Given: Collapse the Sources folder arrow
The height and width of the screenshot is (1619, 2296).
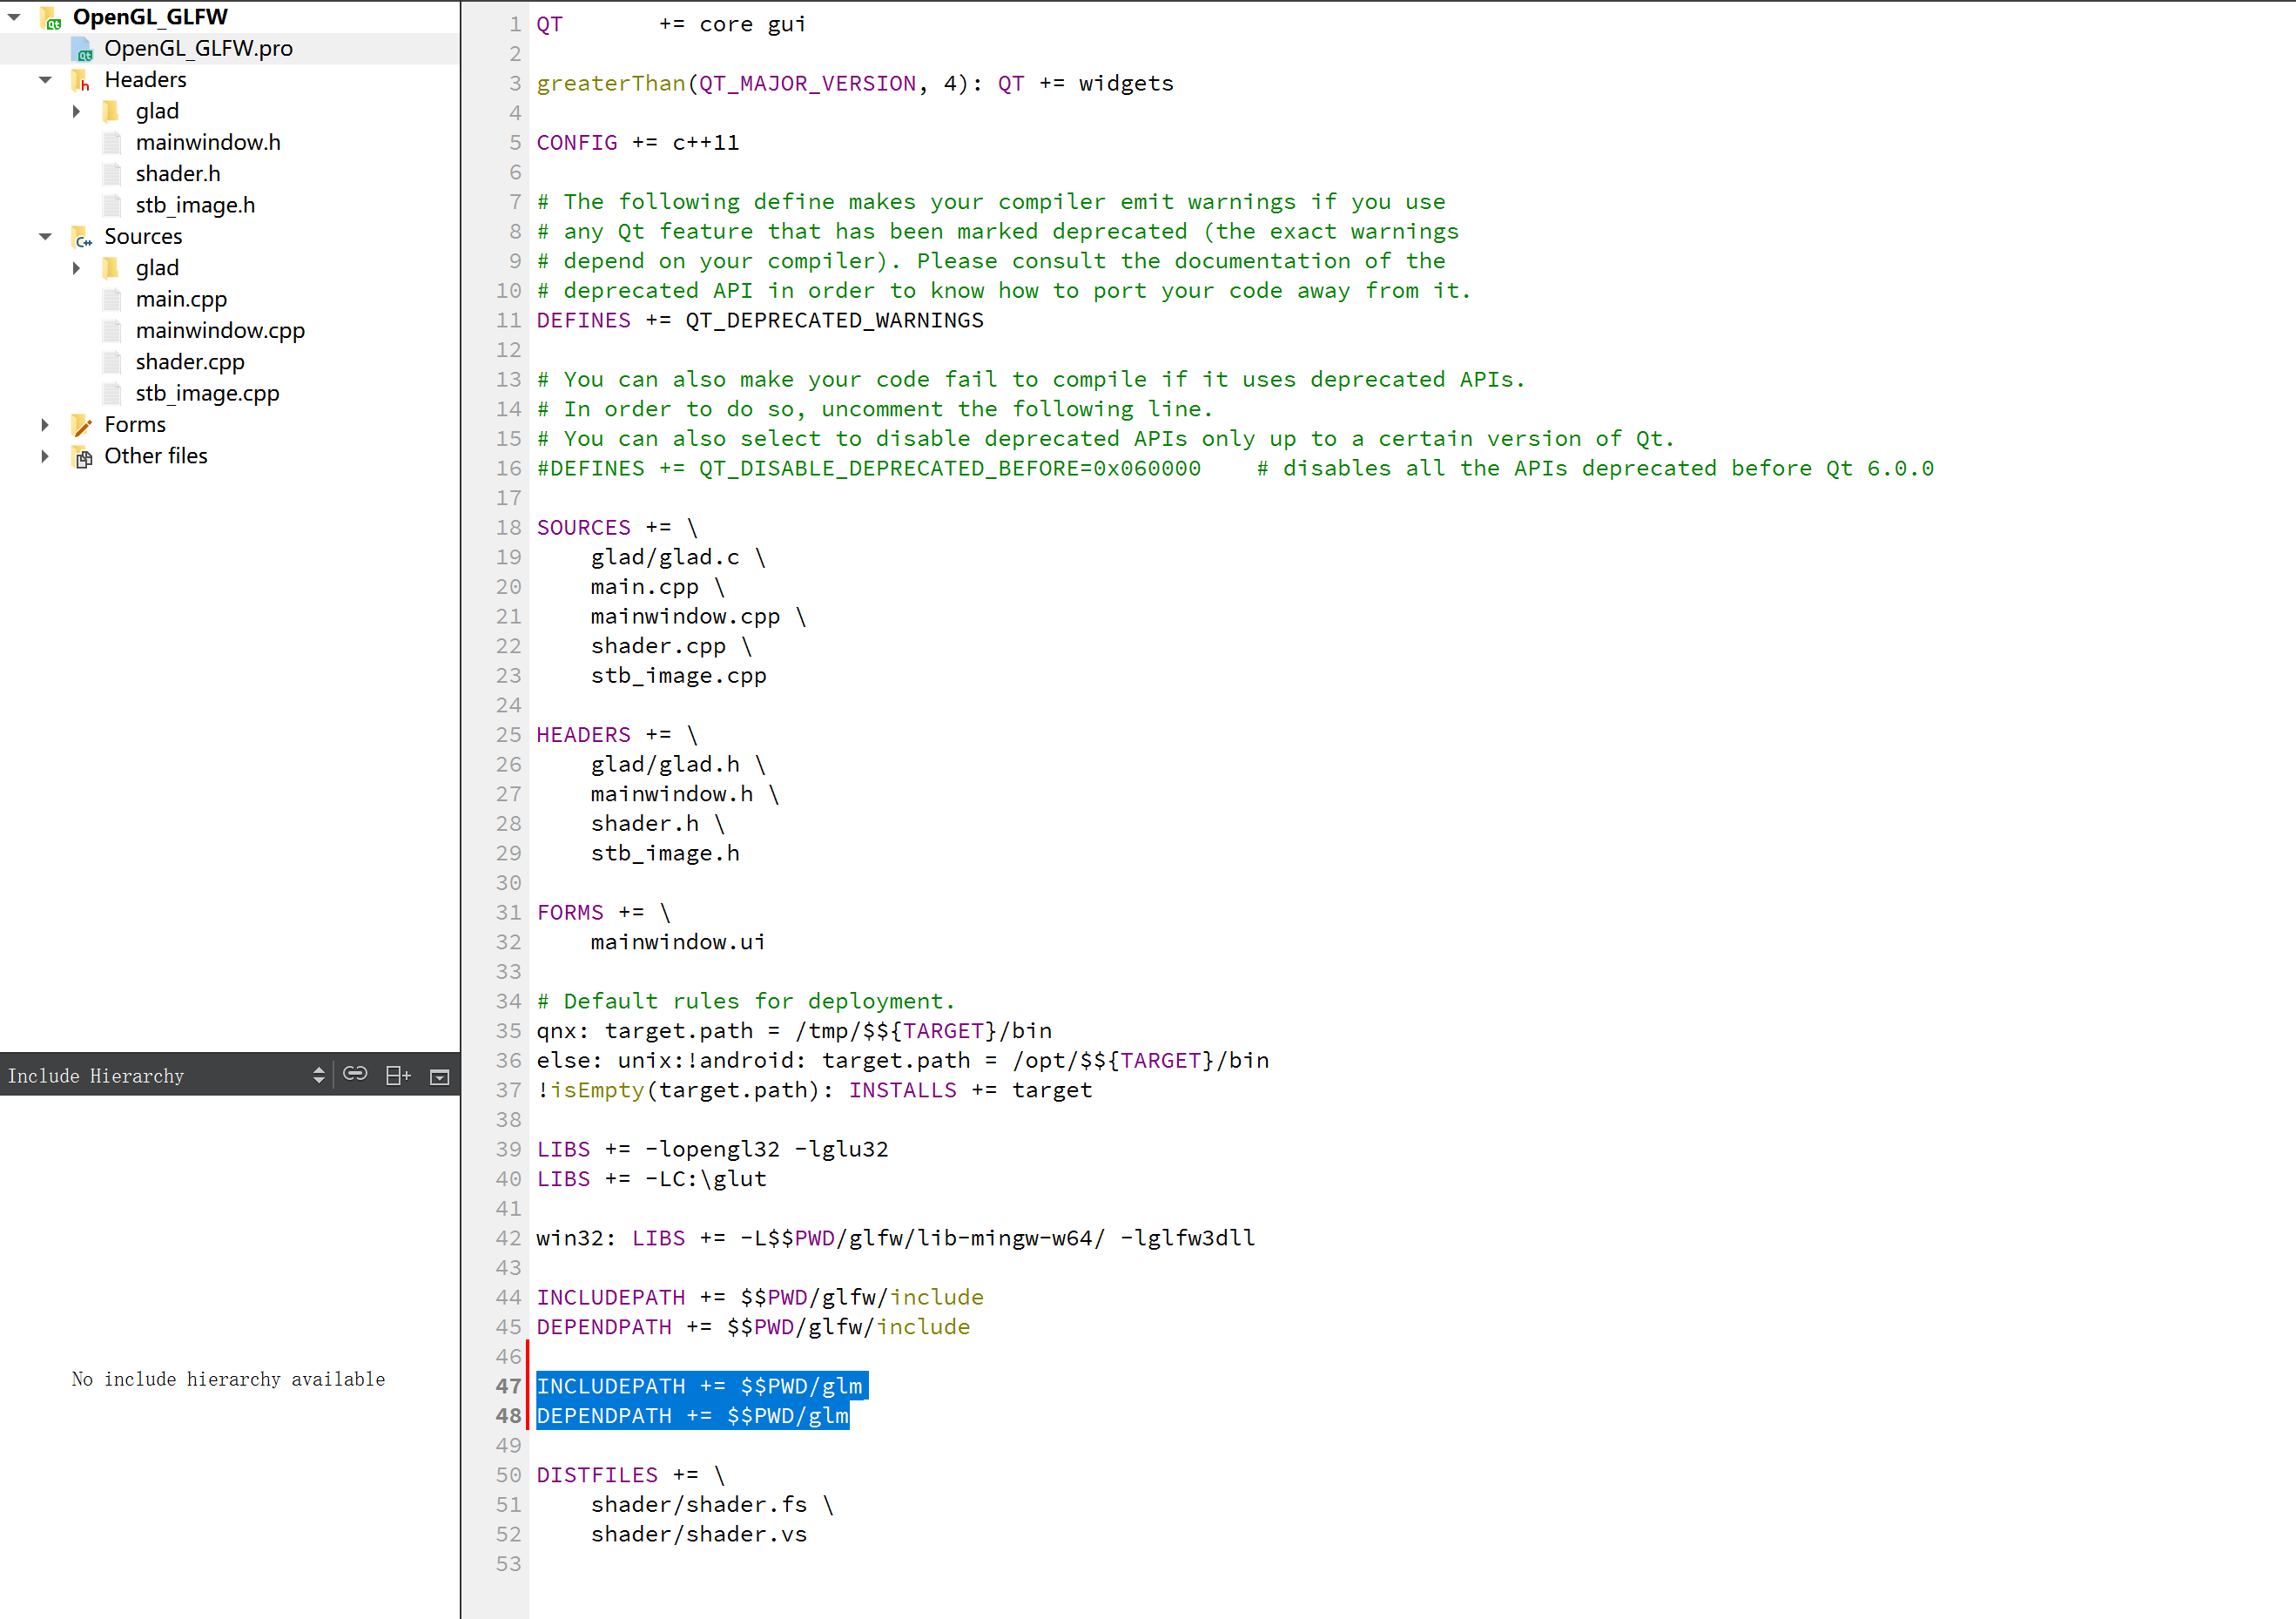Looking at the screenshot, I should tap(45, 237).
